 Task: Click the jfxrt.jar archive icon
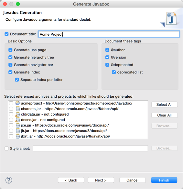[18, 136]
